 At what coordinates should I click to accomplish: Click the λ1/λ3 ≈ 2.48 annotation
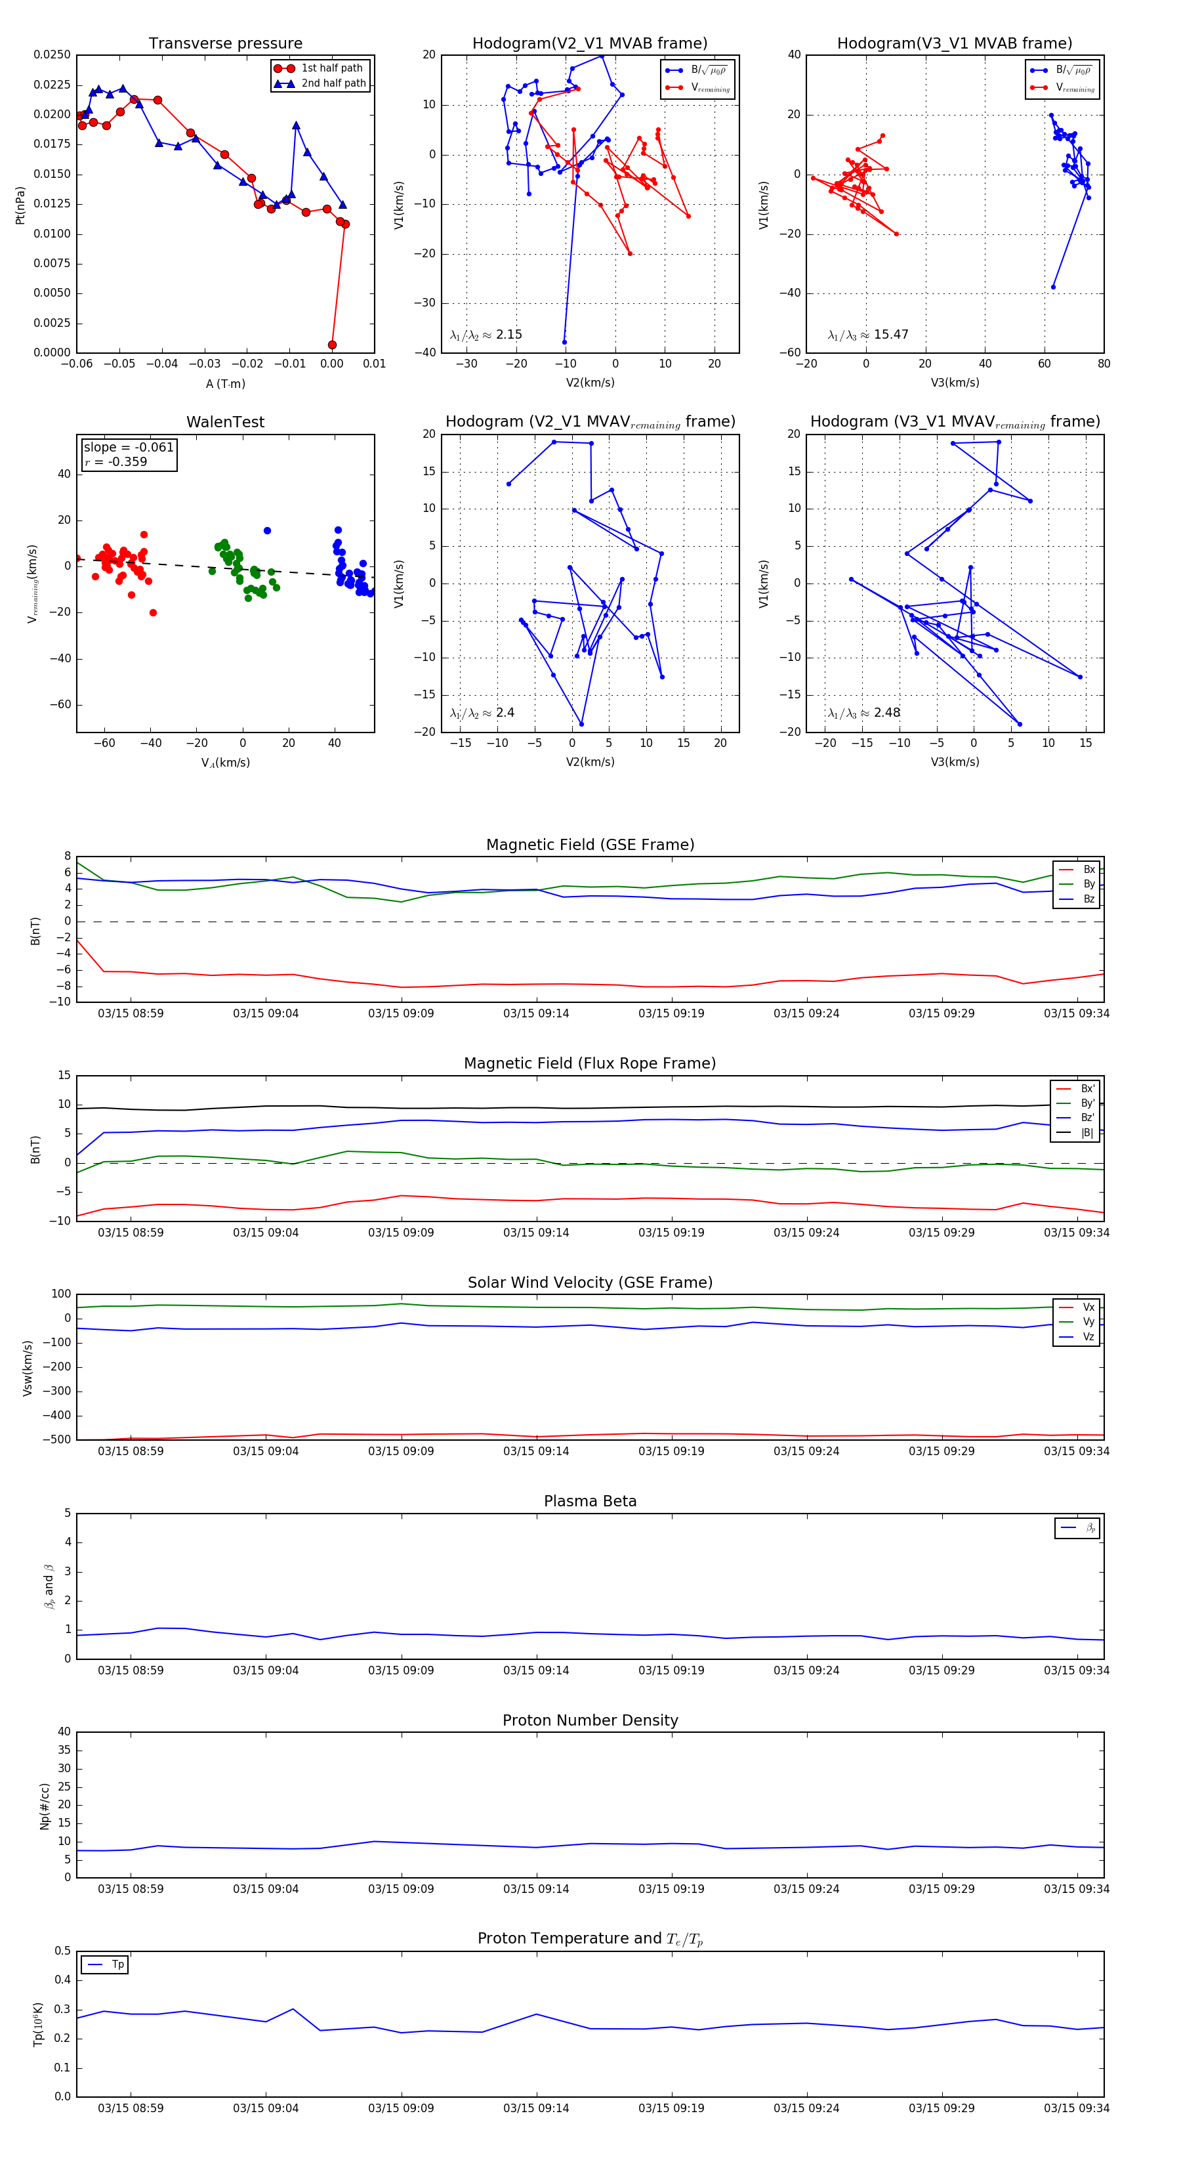(x=863, y=713)
